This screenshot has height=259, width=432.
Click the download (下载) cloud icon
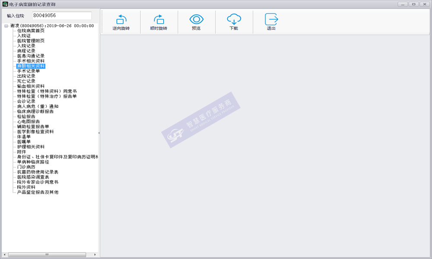[234, 19]
